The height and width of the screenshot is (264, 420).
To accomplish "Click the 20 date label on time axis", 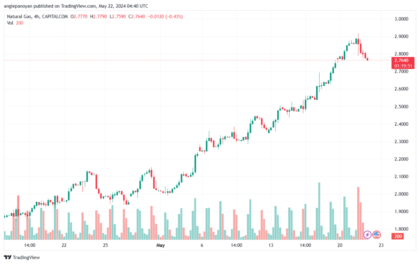I will pos(340,245).
